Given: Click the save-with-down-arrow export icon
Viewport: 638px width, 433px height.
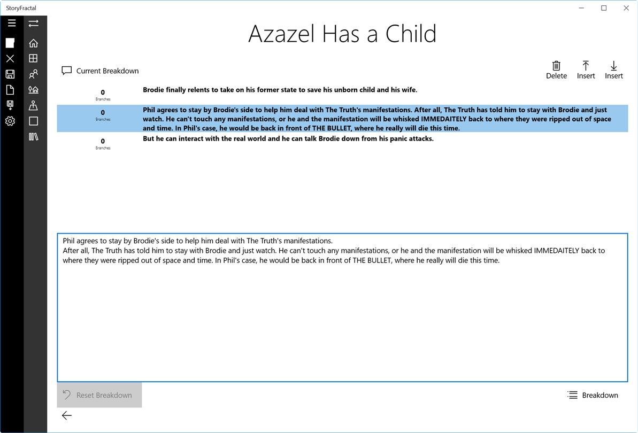Looking at the screenshot, I should pos(10,105).
